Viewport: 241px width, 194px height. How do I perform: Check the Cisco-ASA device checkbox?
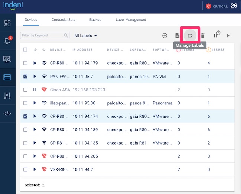point(25,90)
